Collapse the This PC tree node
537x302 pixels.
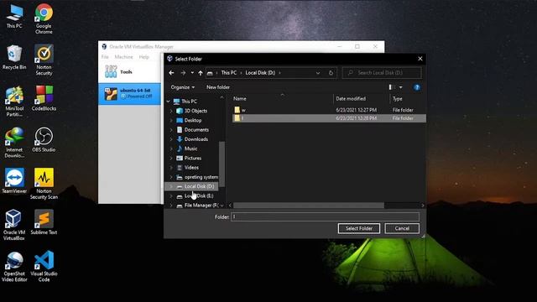[168, 102]
